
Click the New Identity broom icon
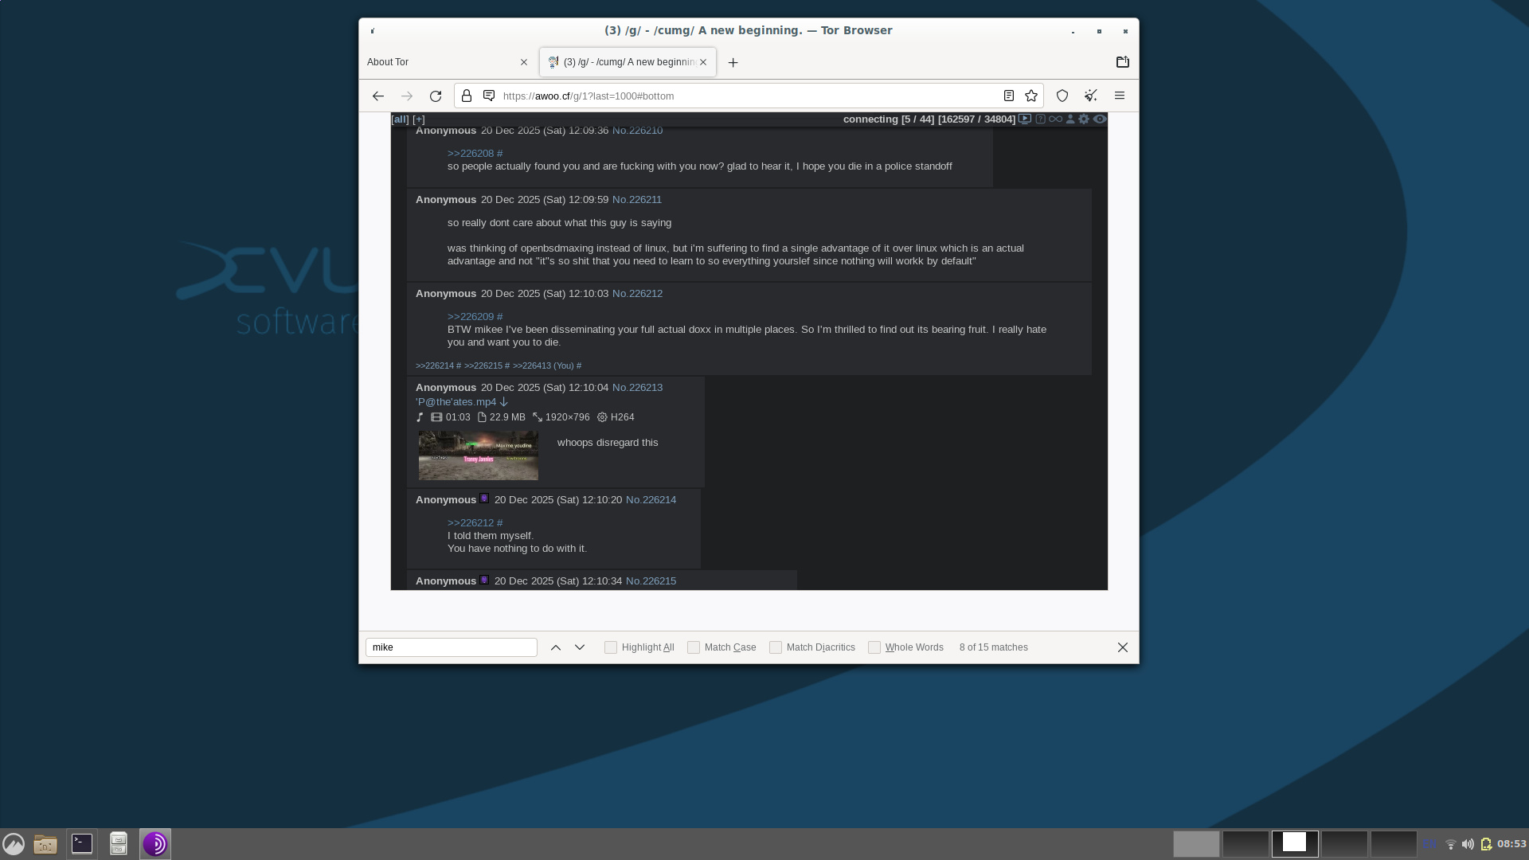tap(1090, 96)
